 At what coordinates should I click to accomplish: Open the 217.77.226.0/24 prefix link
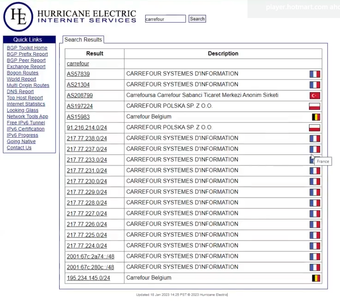coord(87,224)
